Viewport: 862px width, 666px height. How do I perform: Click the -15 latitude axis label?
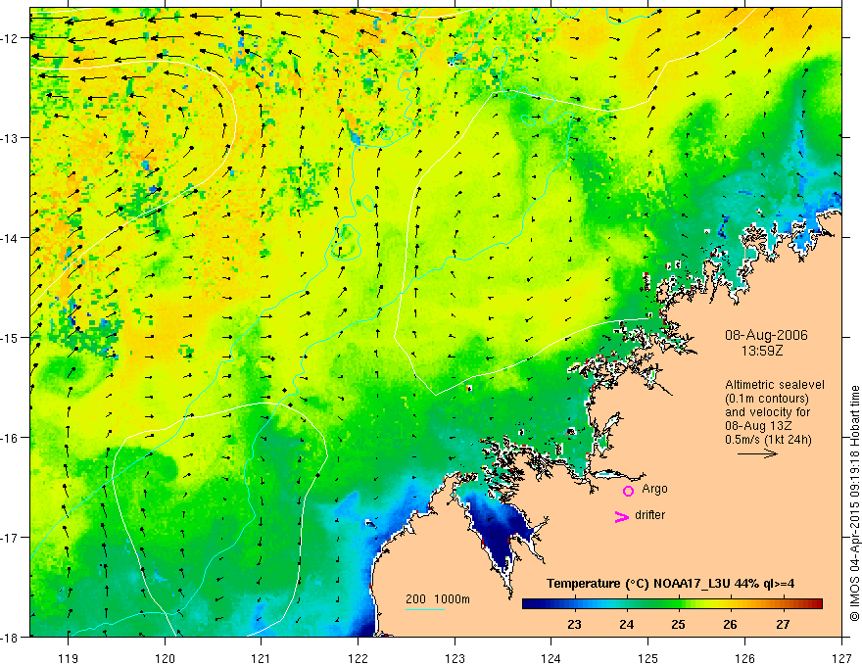(11, 338)
